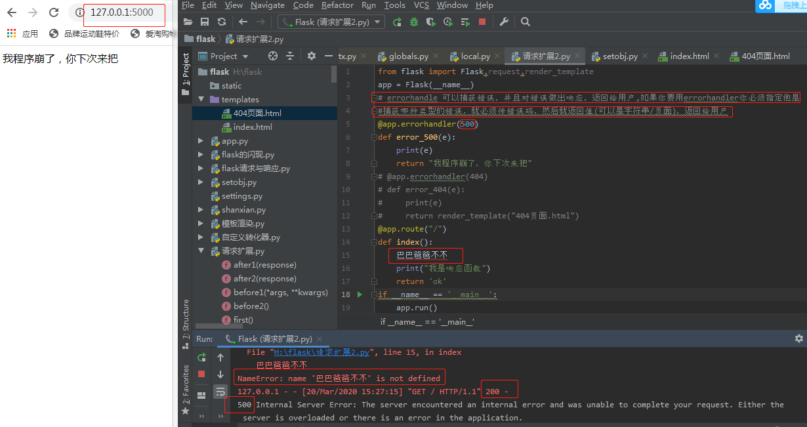Stop the running Flask process from main toolbar

coord(482,22)
